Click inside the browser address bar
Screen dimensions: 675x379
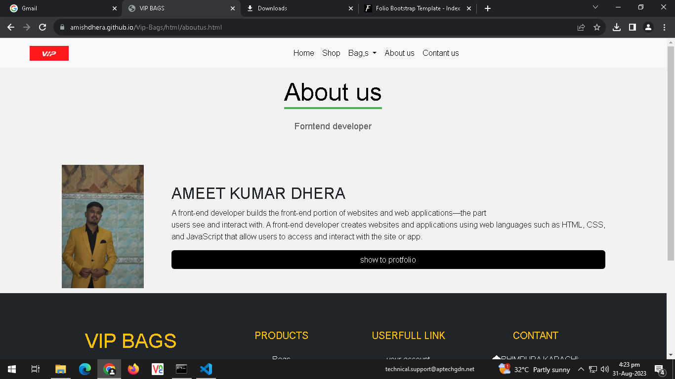[x=198, y=27]
